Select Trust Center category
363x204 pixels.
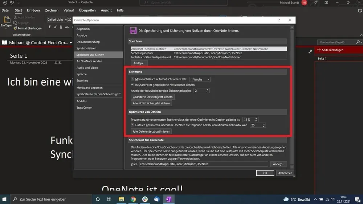coord(98,108)
